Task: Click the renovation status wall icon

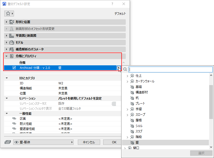Action: 114,104
